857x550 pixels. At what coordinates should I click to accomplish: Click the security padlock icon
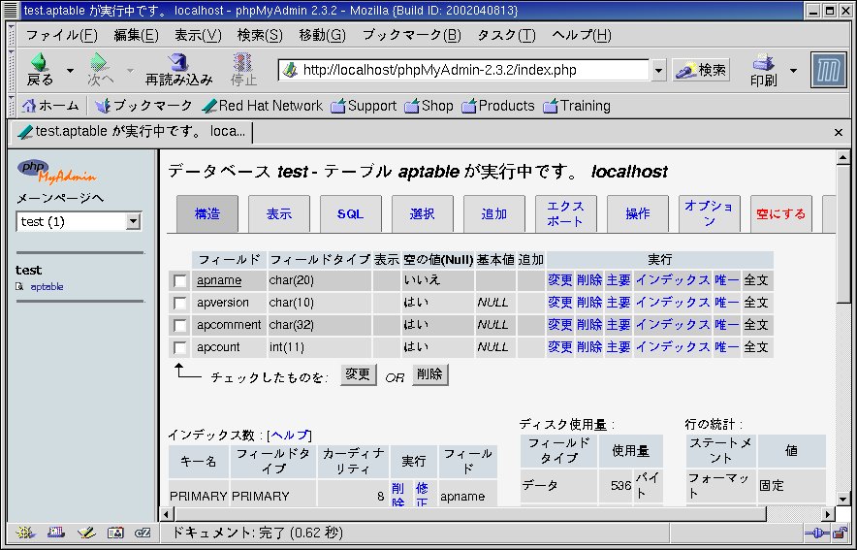(x=840, y=533)
